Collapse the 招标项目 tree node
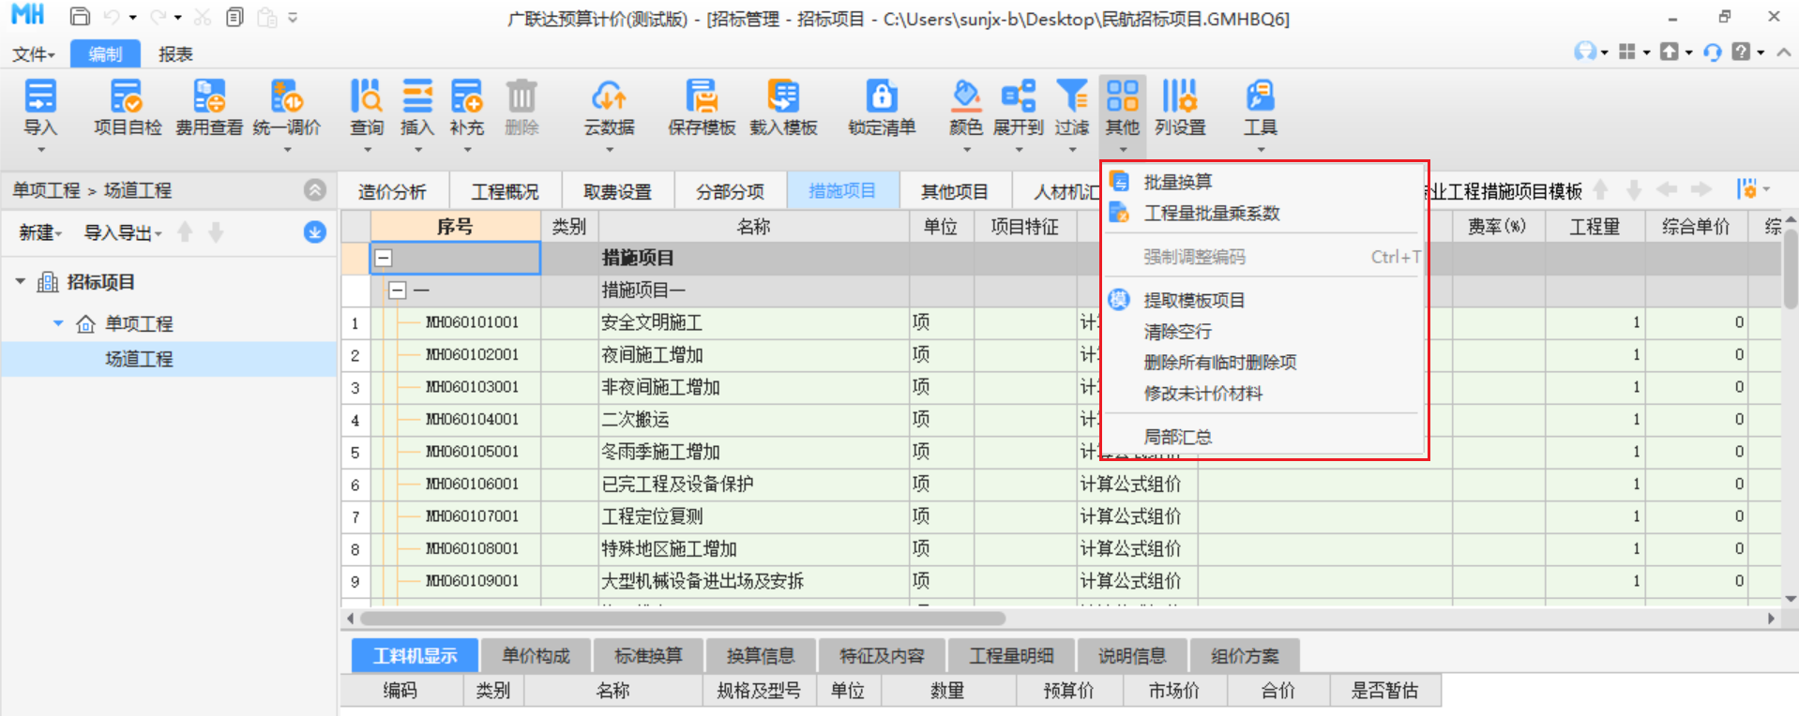 (x=21, y=282)
